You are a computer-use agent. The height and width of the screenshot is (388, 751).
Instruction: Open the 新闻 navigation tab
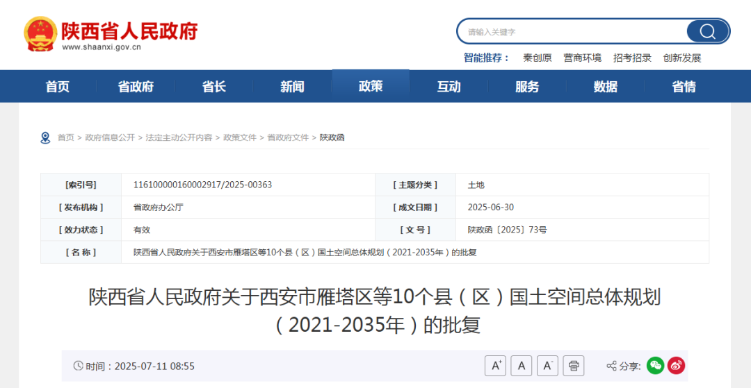pos(292,87)
